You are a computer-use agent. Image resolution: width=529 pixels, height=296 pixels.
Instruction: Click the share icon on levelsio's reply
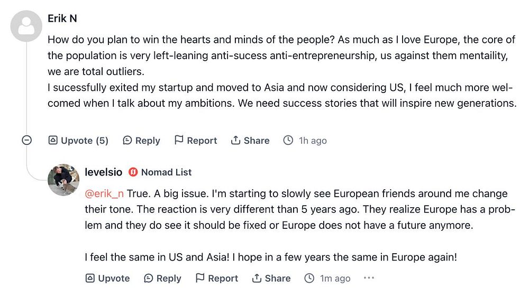[x=257, y=279]
